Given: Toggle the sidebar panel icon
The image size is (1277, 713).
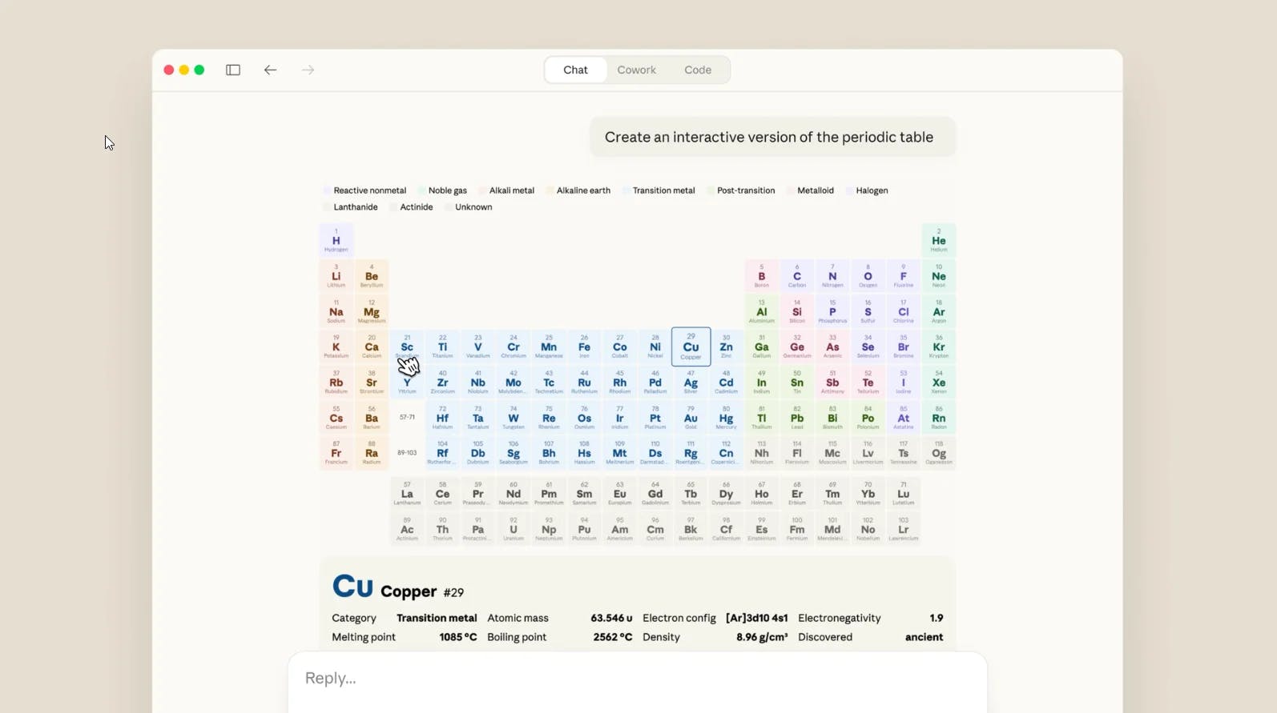Looking at the screenshot, I should 232,70.
